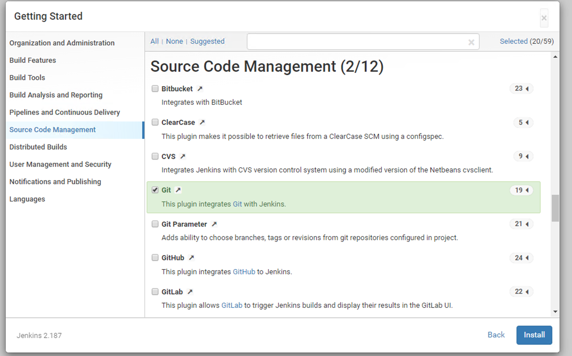Go to User Management and Security

(x=60, y=164)
